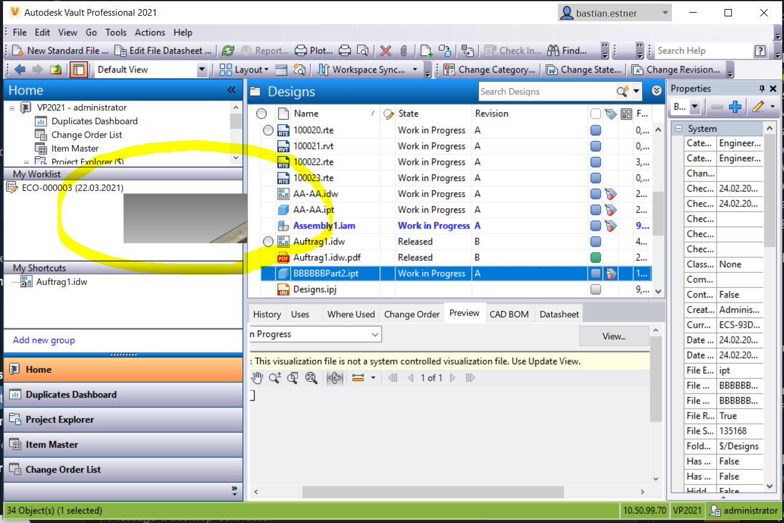
Task: Open the Actions menu
Action: click(149, 32)
